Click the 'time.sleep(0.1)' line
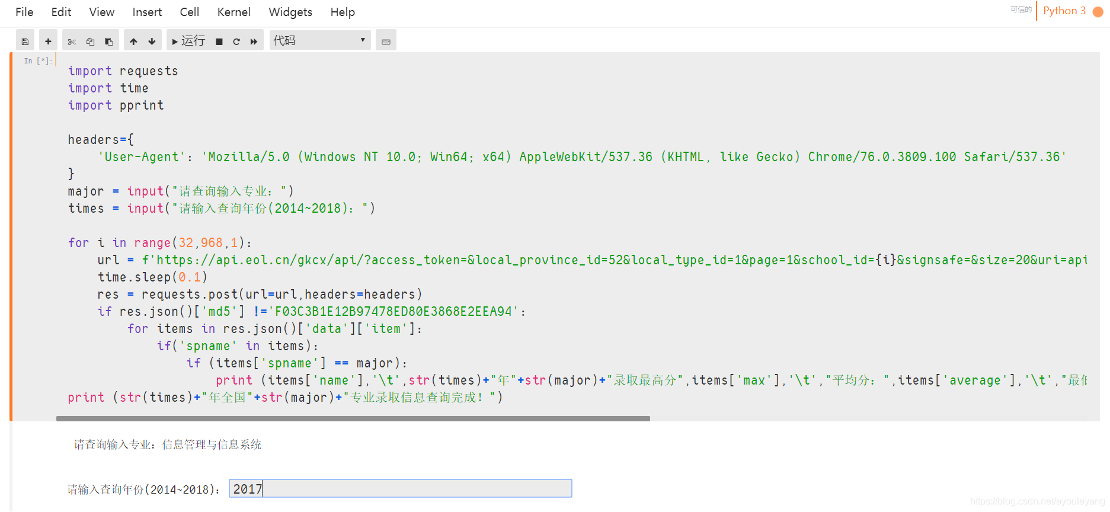1110x512 pixels. [x=152, y=277]
